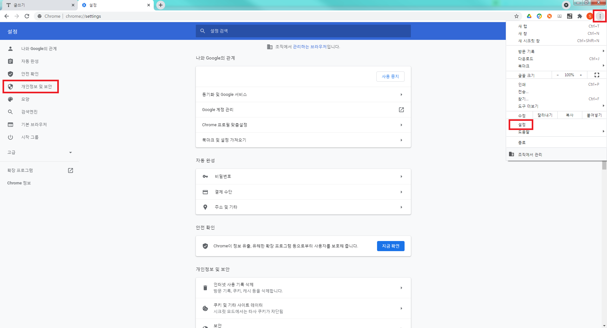Close the 설정 tab
The width and height of the screenshot is (607, 328).
(x=149, y=5)
